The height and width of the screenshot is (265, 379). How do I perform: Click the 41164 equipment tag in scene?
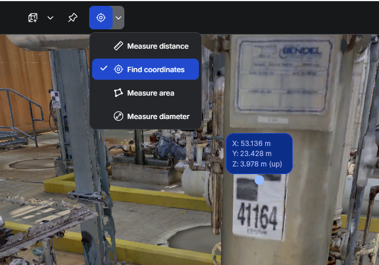pos(256,218)
